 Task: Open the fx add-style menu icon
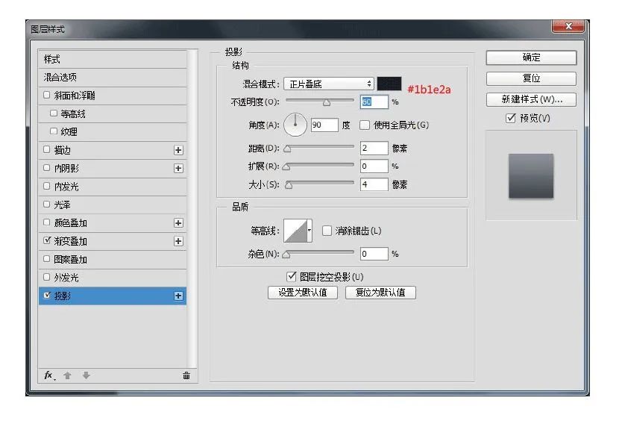coord(49,375)
